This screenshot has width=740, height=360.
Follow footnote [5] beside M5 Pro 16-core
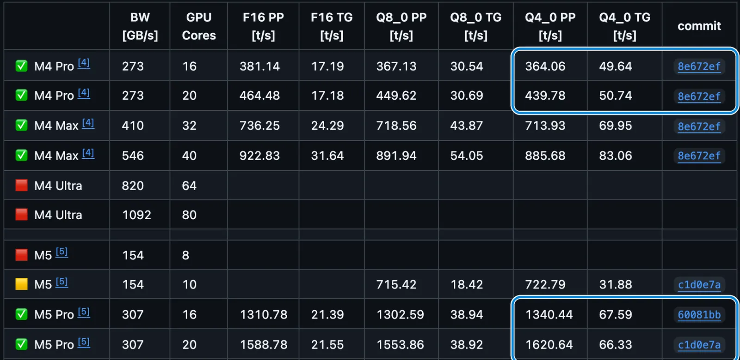click(x=84, y=312)
